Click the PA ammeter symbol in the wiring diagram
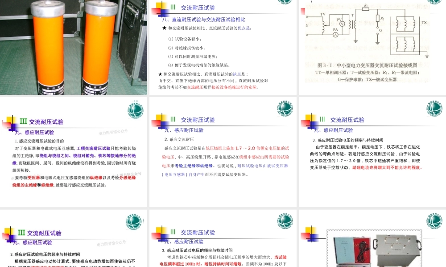 [335, 35]
